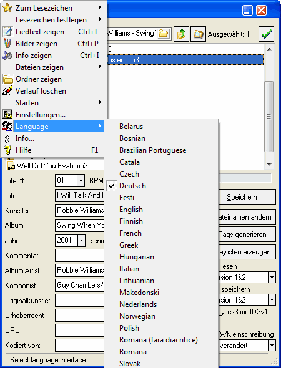Click the star icon beside Zum Lesezeichen
Image resolution: width=281 pixels, height=368 pixels.
coord(7,7)
